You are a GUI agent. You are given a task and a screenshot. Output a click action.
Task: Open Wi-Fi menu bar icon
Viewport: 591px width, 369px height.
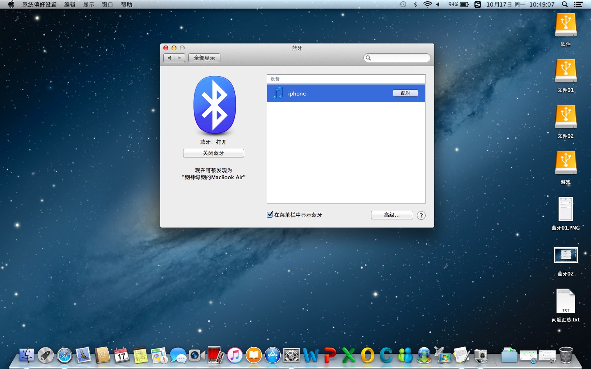427,5
